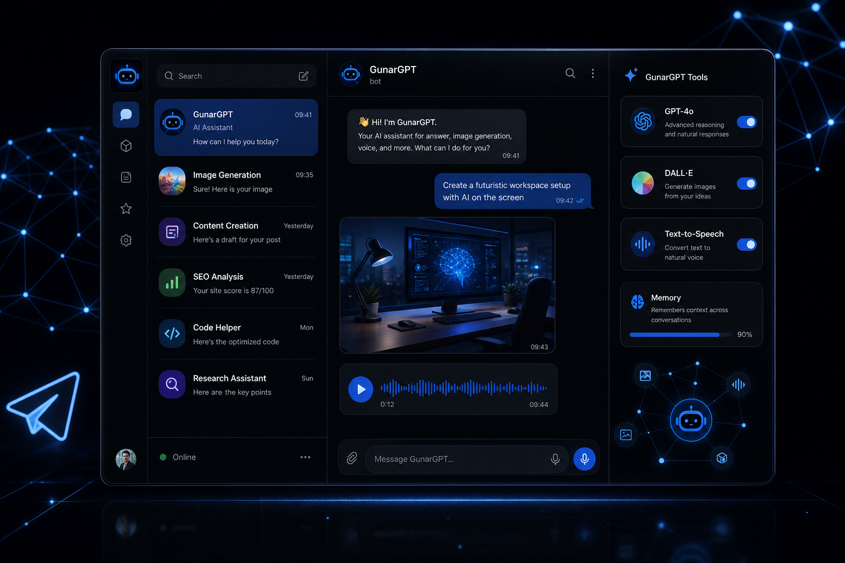The height and width of the screenshot is (563, 845).
Task: Open chat header three-dot menu
Action: tap(592, 73)
